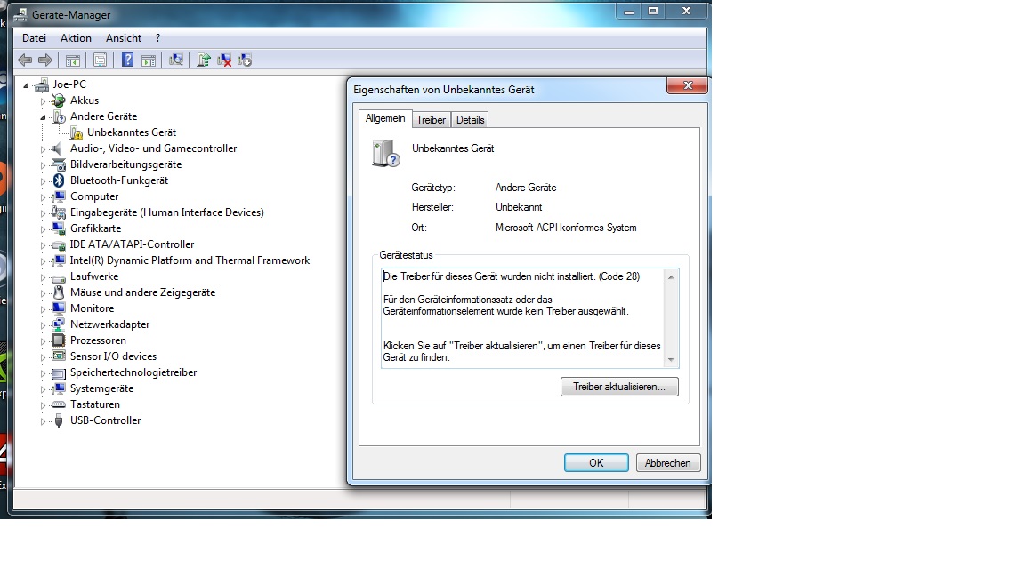This screenshot has height=576, width=1025.
Task: Expand the Intel(R) Dynamic Platform node
Action: 43,261
